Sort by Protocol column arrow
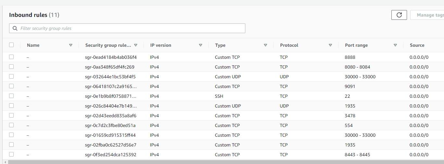Image resolution: width=444 pixels, height=164 pixels. (x=330, y=45)
